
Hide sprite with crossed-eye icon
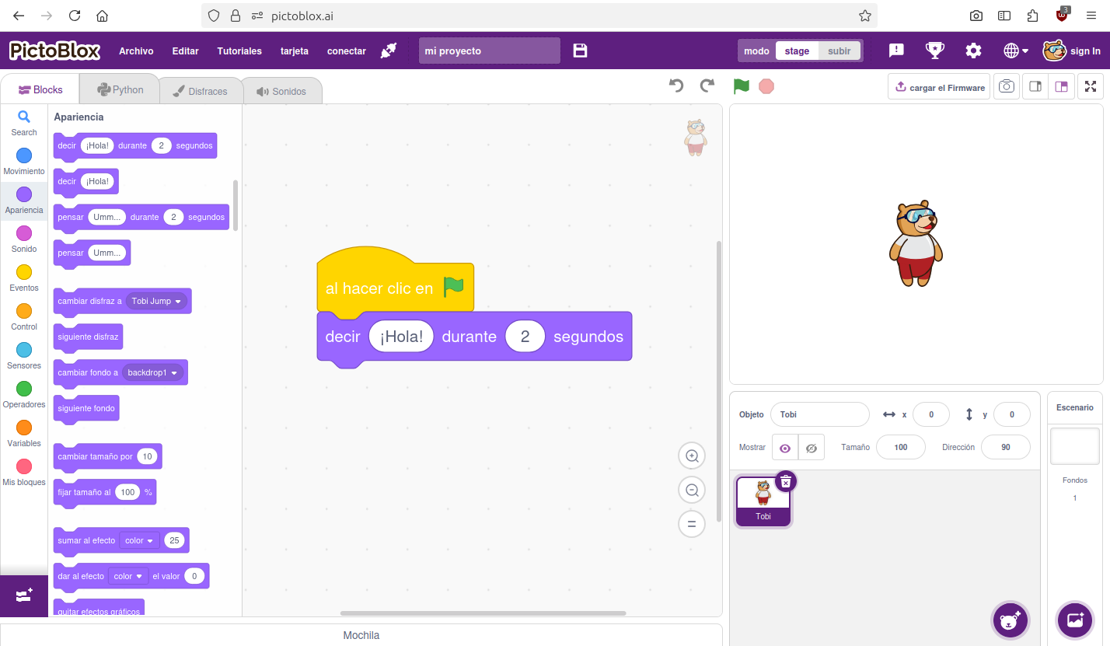(x=812, y=448)
